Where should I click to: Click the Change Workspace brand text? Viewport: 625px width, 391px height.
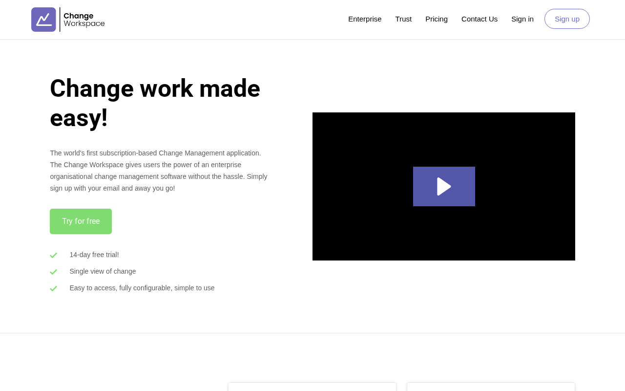pyautogui.click(x=84, y=20)
